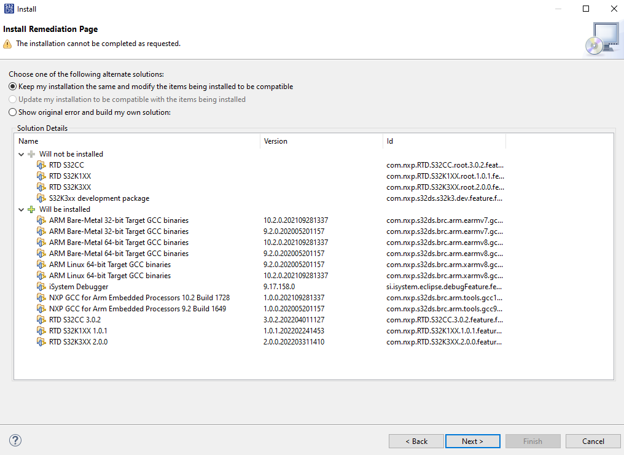
Task: Click the help icon at bottom left
Action: click(x=15, y=440)
